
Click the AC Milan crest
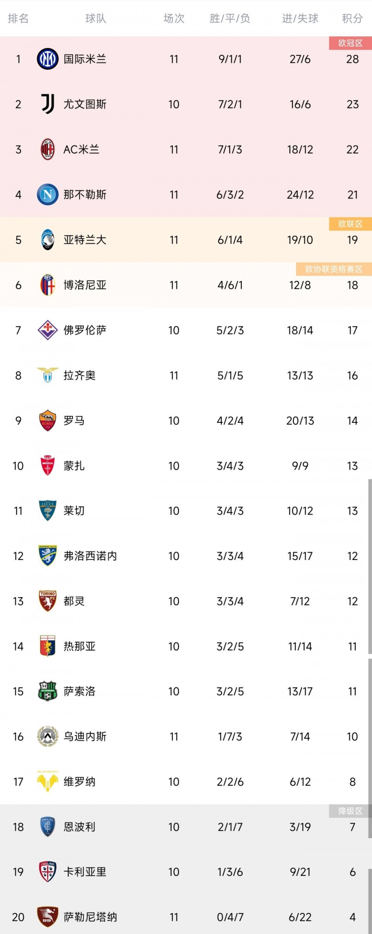coord(47,149)
